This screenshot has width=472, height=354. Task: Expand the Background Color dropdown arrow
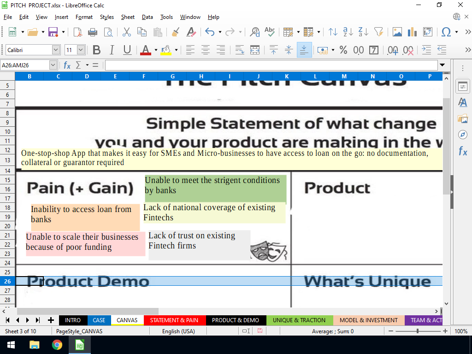click(x=177, y=50)
